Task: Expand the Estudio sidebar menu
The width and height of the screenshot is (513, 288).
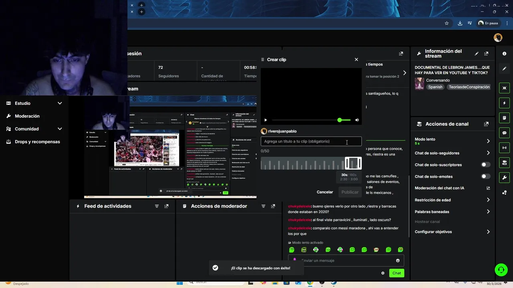Action: click(34, 103)
